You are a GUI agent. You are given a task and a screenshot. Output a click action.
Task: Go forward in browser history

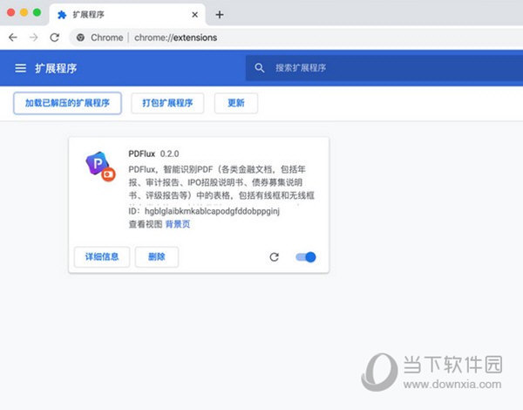coord(34,38)
